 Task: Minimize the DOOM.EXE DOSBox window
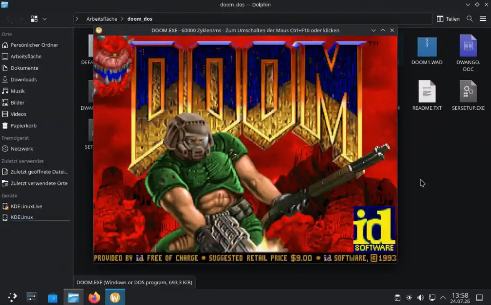tap(373, 30)
